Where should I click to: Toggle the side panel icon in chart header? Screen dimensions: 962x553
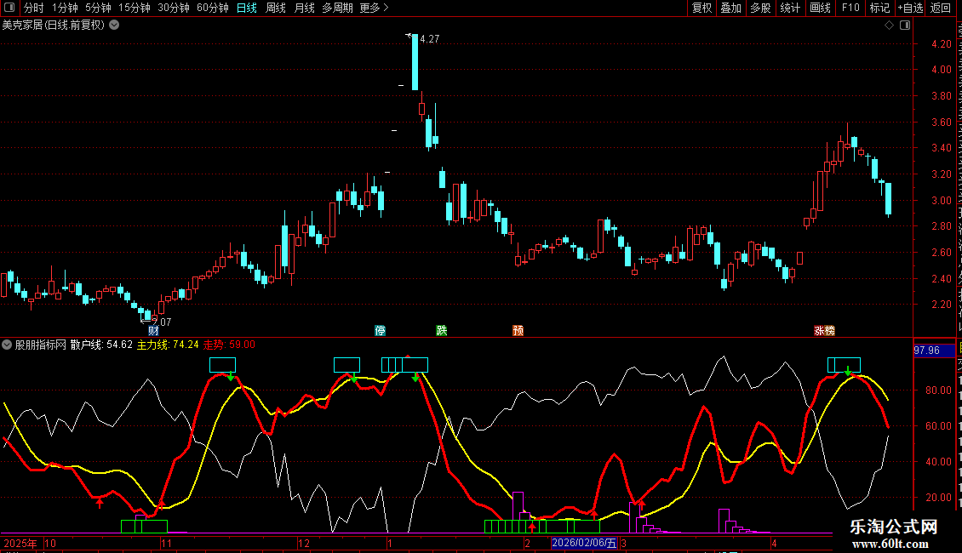[905, 26]
